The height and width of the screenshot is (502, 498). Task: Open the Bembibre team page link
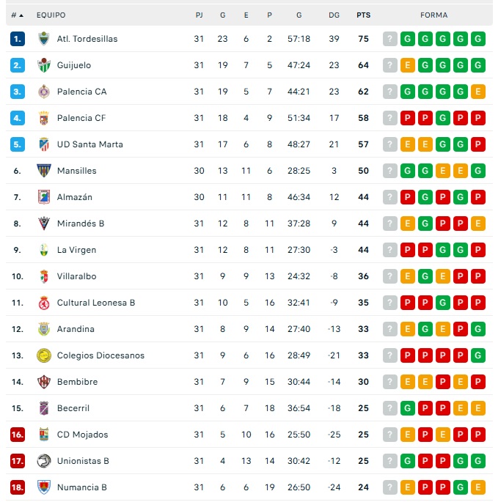point(77,382)
